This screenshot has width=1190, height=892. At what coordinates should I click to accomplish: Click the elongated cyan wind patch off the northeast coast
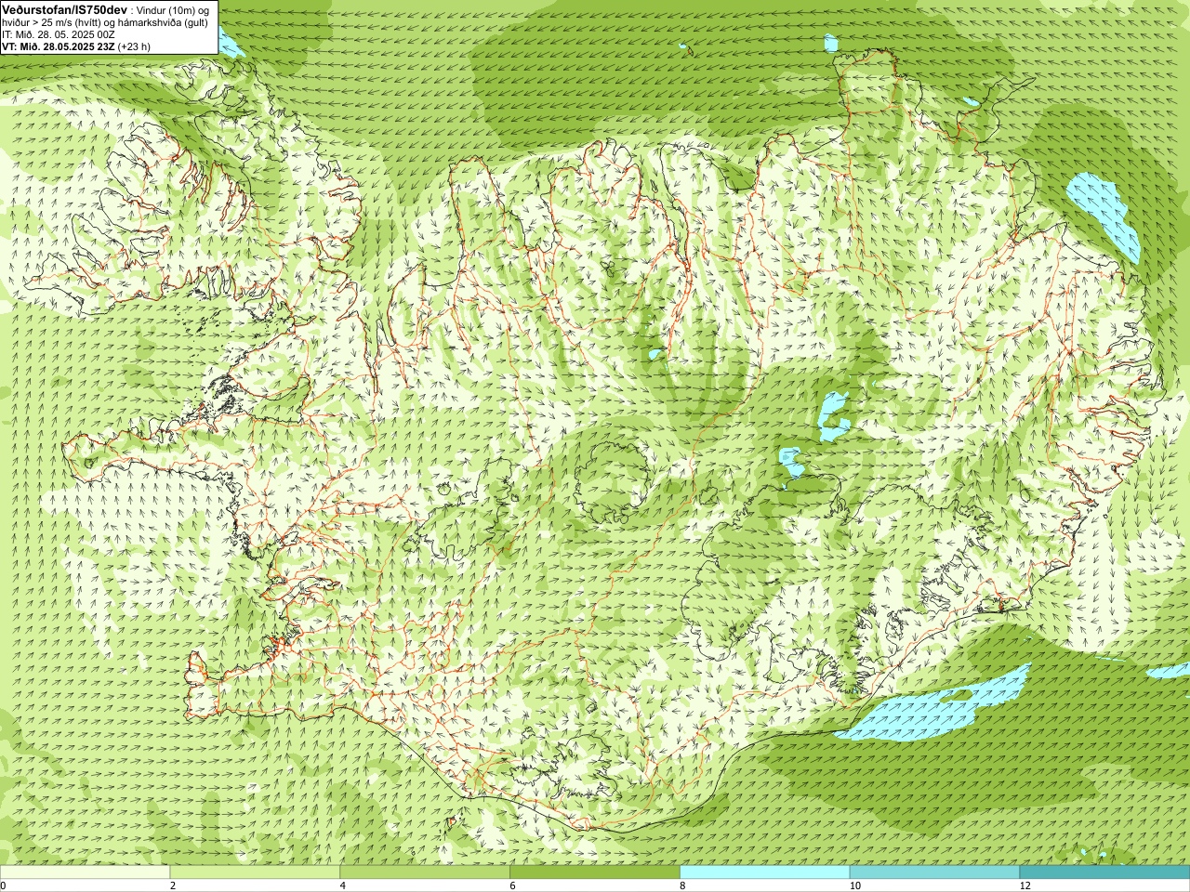coord(1104,216)
